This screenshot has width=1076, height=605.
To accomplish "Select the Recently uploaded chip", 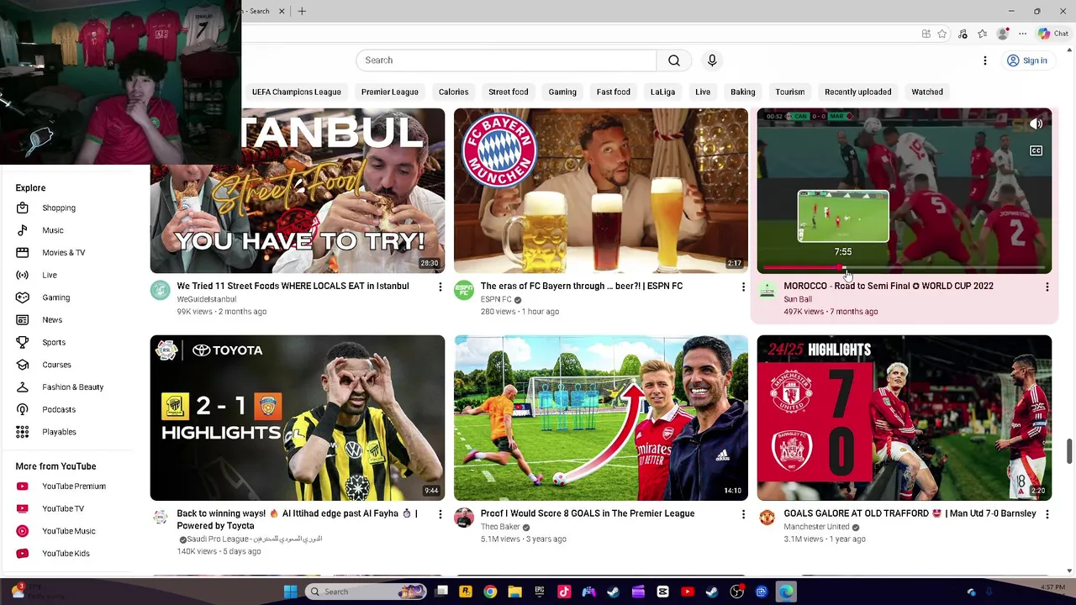I will pos(857,92).
